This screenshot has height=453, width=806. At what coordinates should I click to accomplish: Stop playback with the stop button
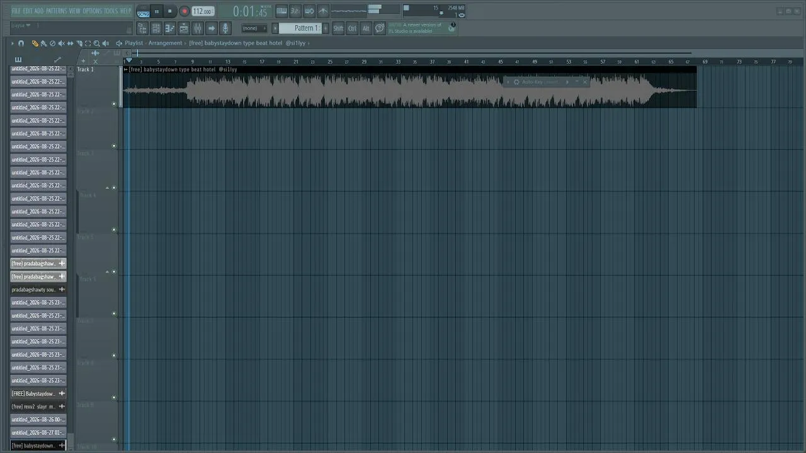[170, 11]
